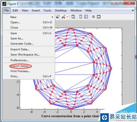The image size is (137, 122).
Task: Open the Edit menu
Action: 15,10
